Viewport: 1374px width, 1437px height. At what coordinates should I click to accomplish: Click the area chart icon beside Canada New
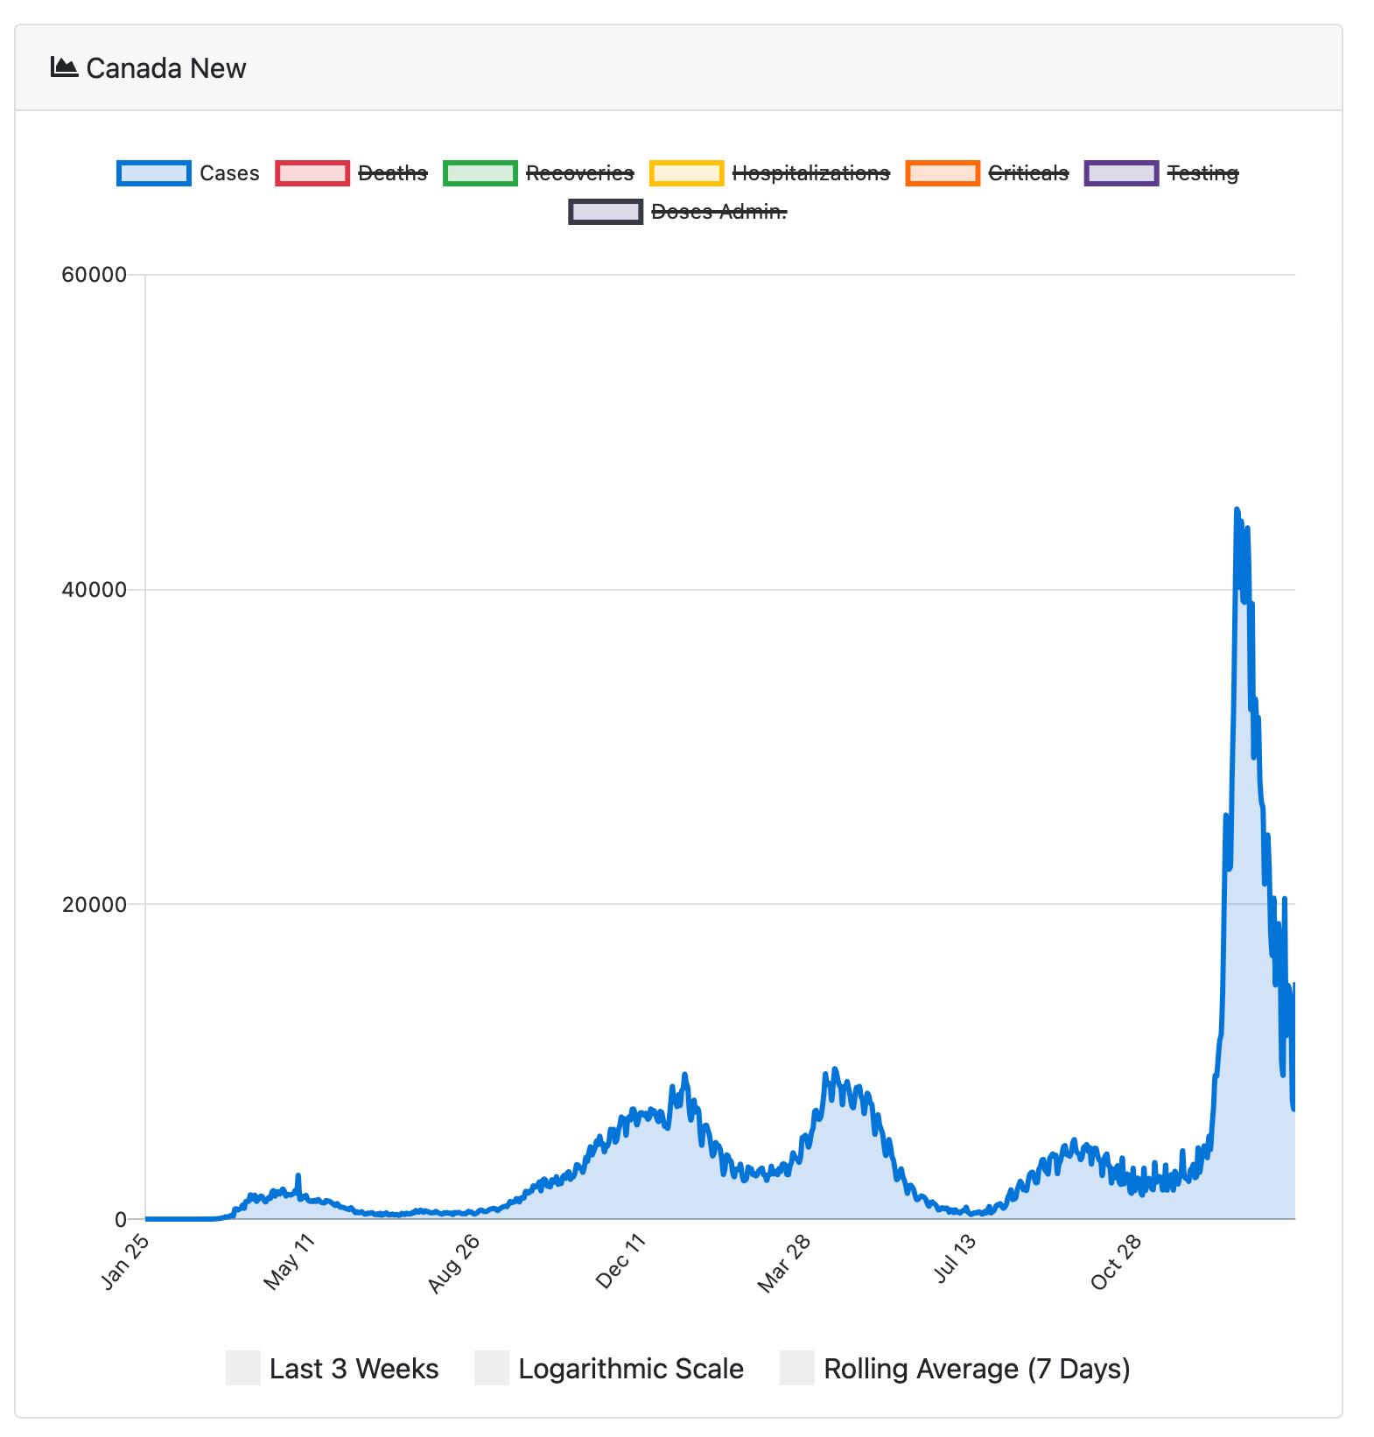click(64, 67)
